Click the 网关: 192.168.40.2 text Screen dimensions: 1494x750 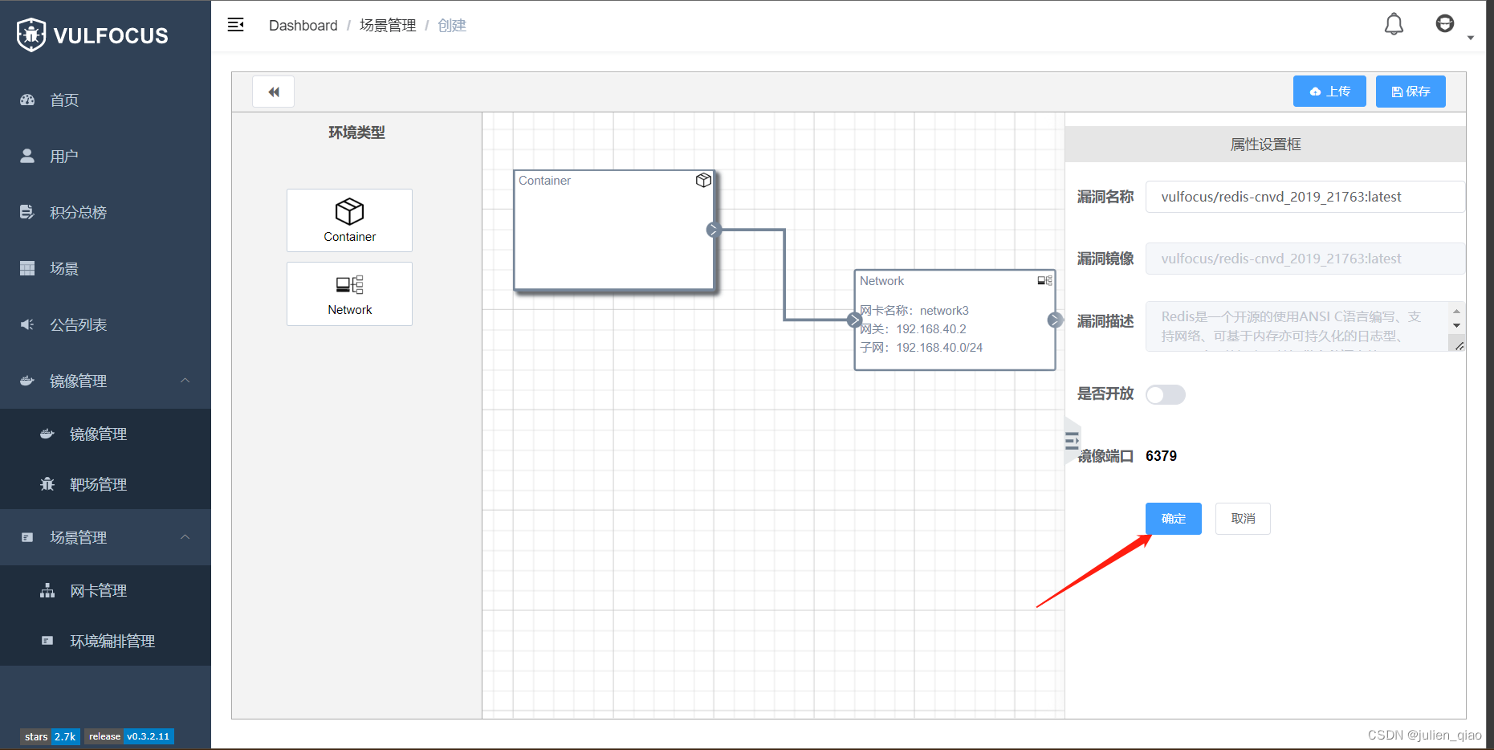point(913,329)
